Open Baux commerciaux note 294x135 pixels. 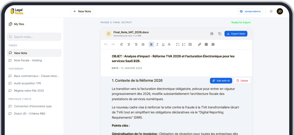(x=34, y=76)
